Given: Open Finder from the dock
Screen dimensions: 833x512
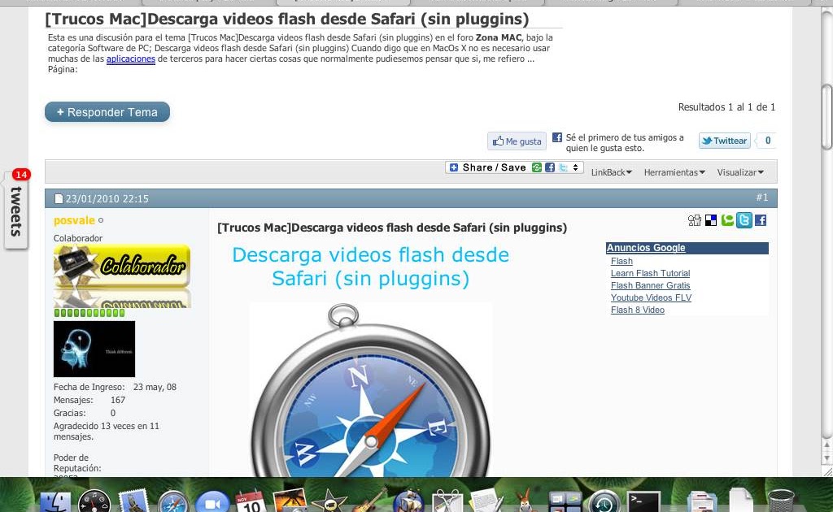Looking at the screenshot, I should point(56,502).
